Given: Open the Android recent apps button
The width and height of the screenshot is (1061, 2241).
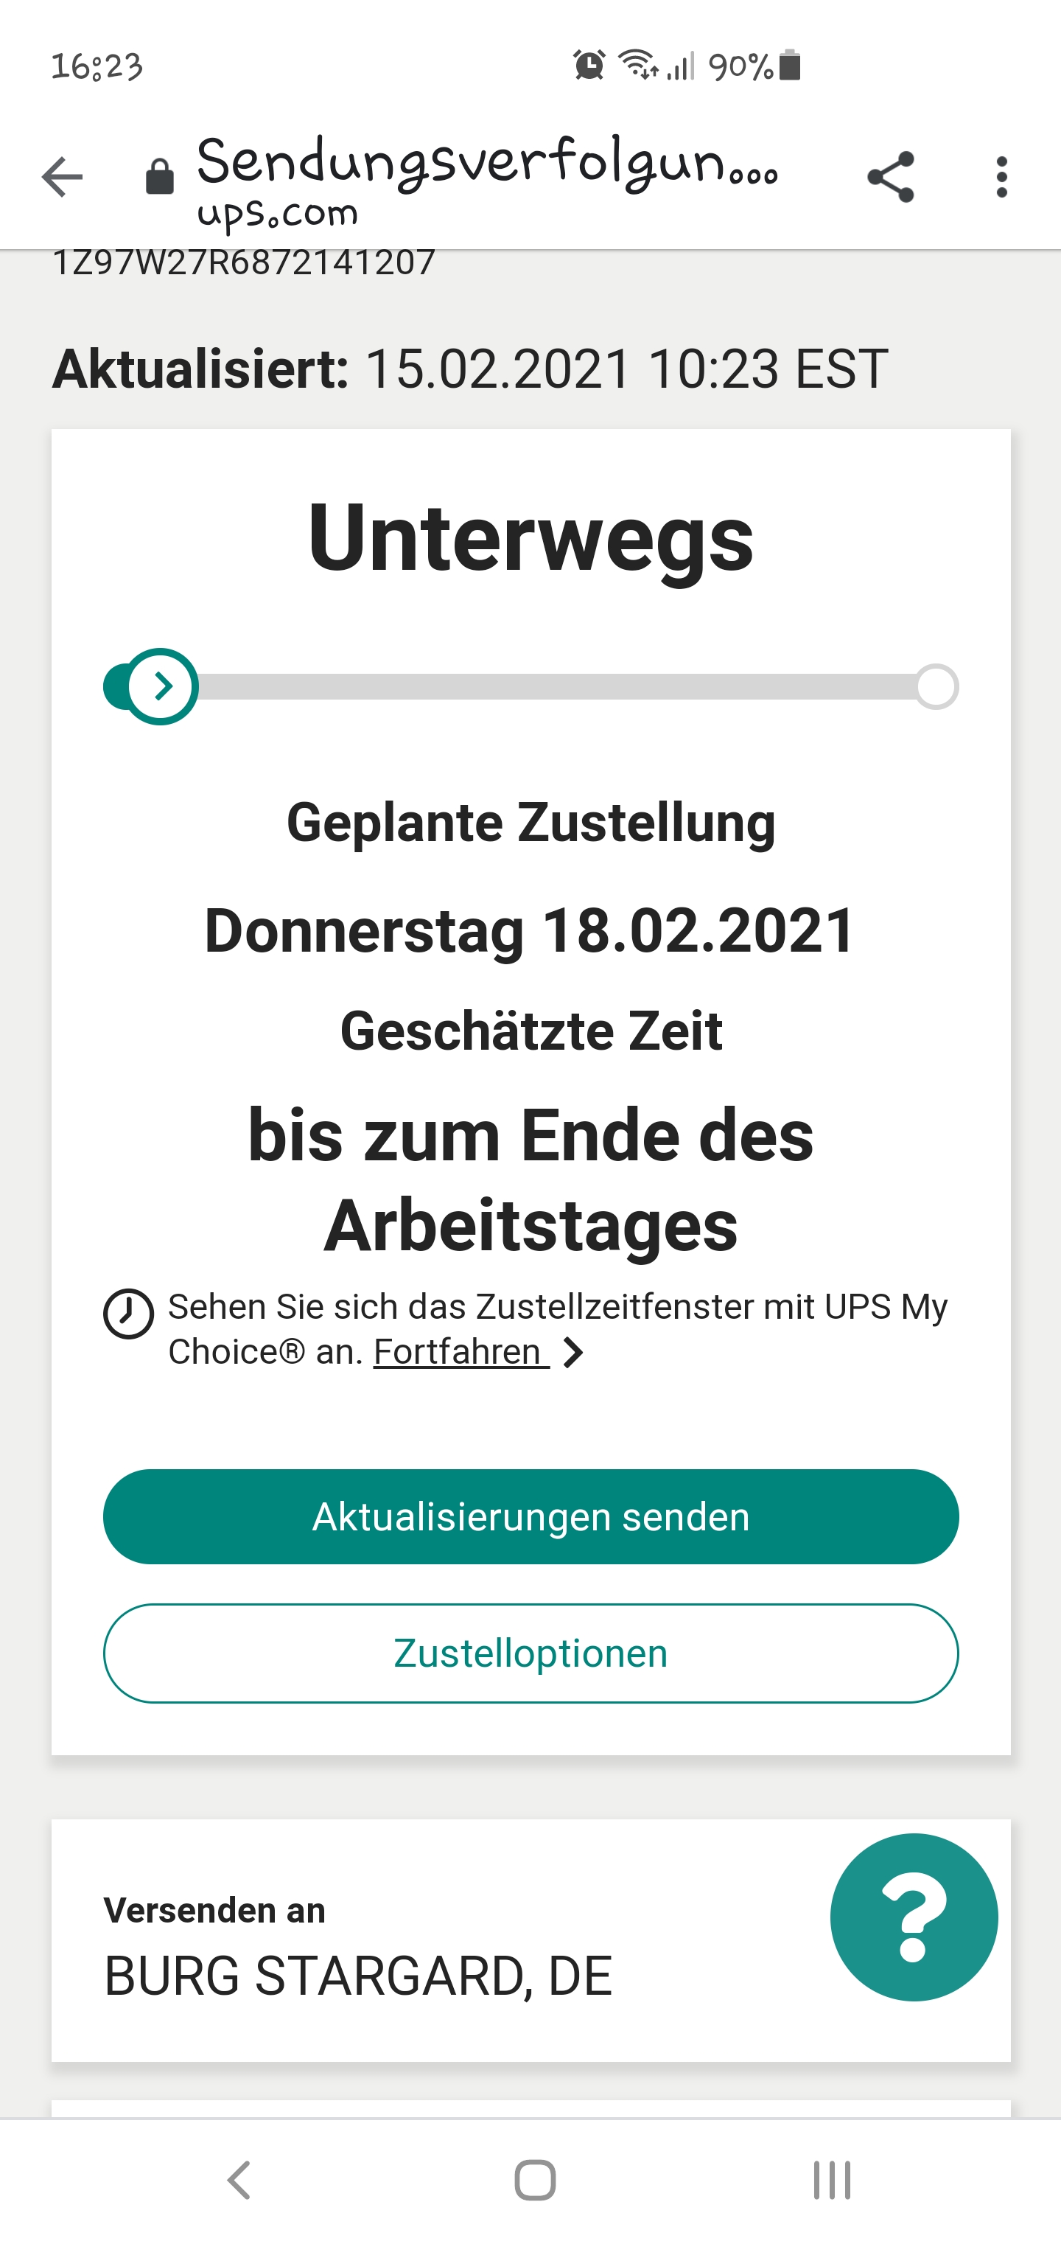Looking at the screenshot, I should point(831,2179).
